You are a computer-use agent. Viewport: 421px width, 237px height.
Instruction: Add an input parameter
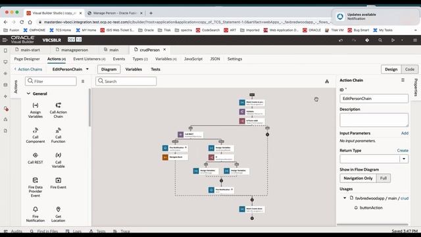[405, 133]
